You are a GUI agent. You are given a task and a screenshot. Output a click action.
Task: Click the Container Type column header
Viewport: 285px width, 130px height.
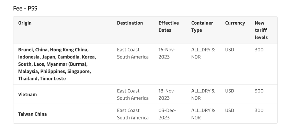coord(202,27)
